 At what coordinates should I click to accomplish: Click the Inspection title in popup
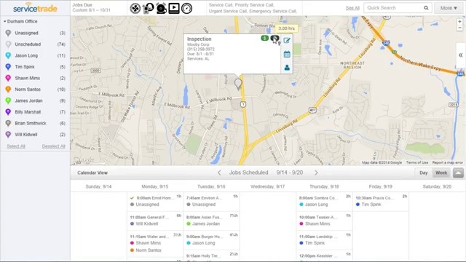[x=199, y=39]
